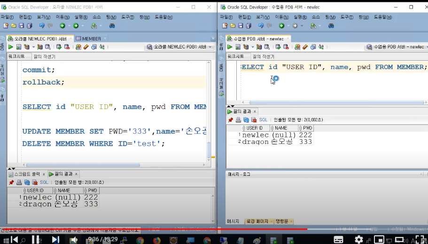The height and width of the screenshot is (244, 428).
Task: Click Autotrace icon in left worksheet toolbar
Action: point(40,47)
